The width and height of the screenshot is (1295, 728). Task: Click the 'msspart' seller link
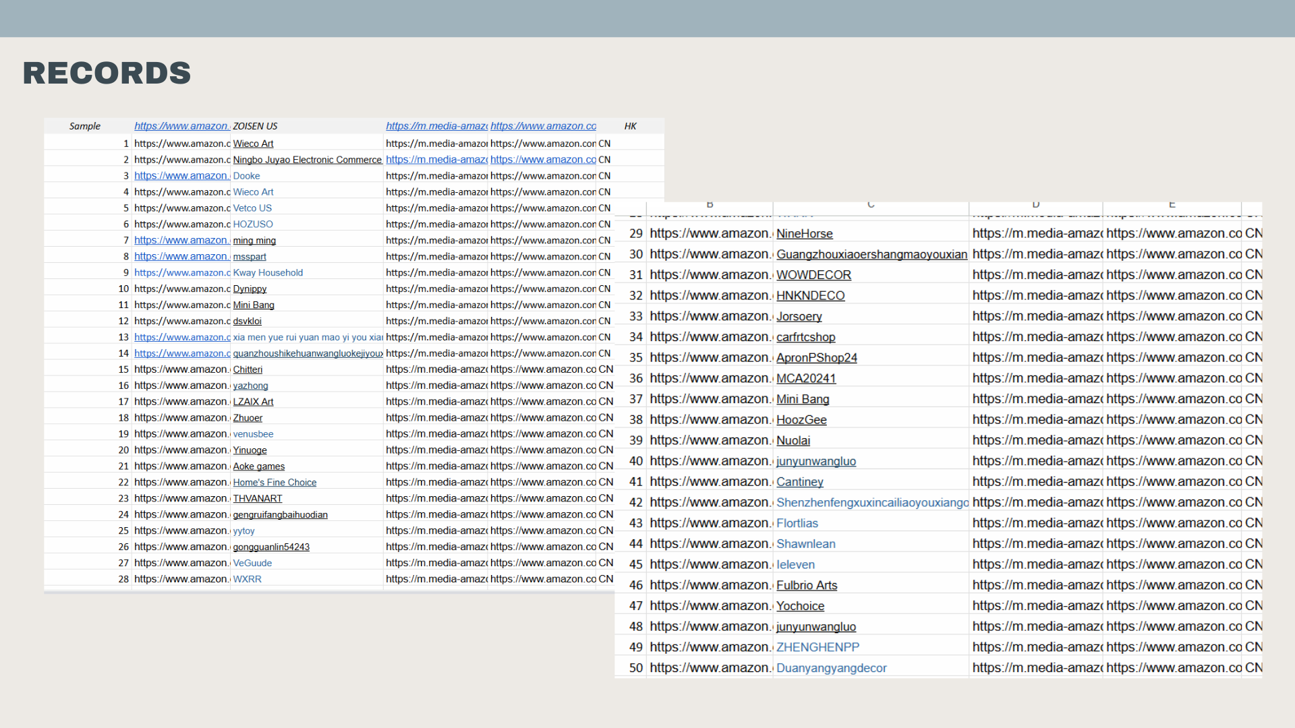click(250, 257)
